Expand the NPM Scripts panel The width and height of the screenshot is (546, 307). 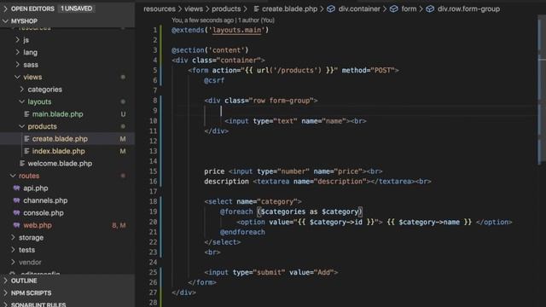31,293
